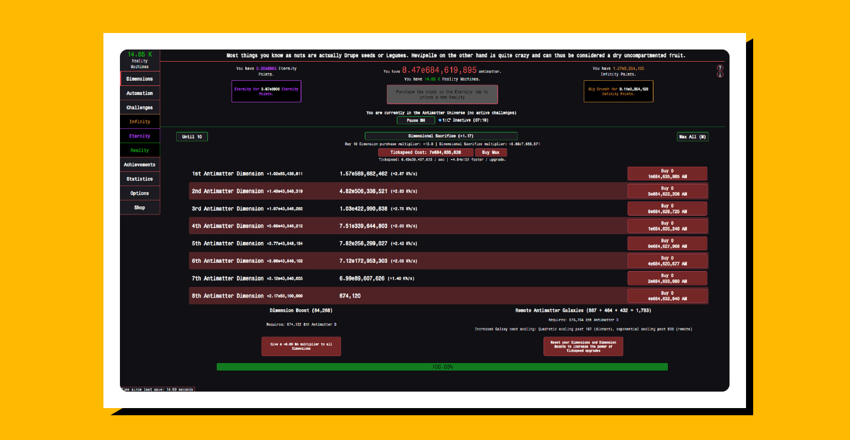Click the green 100.00% progress bar

coord(442,367)
